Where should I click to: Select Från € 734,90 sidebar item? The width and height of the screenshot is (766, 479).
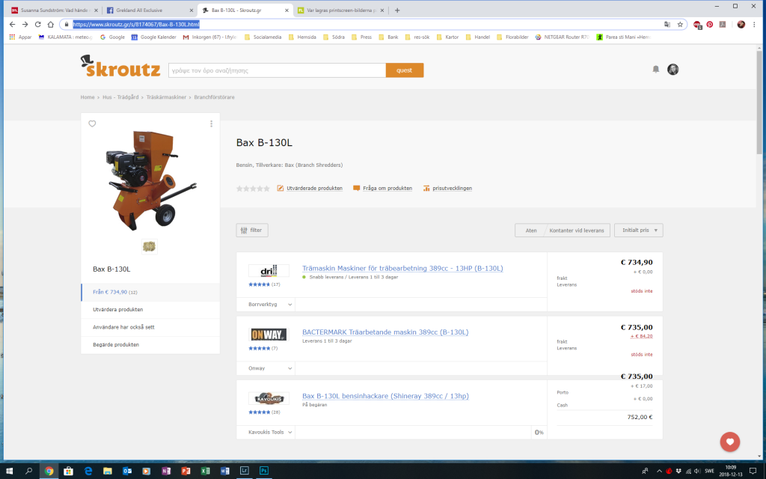pyautogui.click(x=150, y=293)
